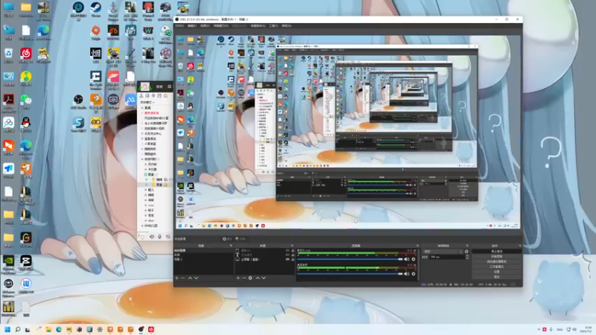Open the File menu in OBS
This screenshot has width=596, height=335.
[180, 26]
